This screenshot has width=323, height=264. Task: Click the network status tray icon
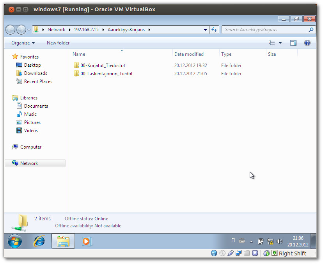tap(270, 241)
